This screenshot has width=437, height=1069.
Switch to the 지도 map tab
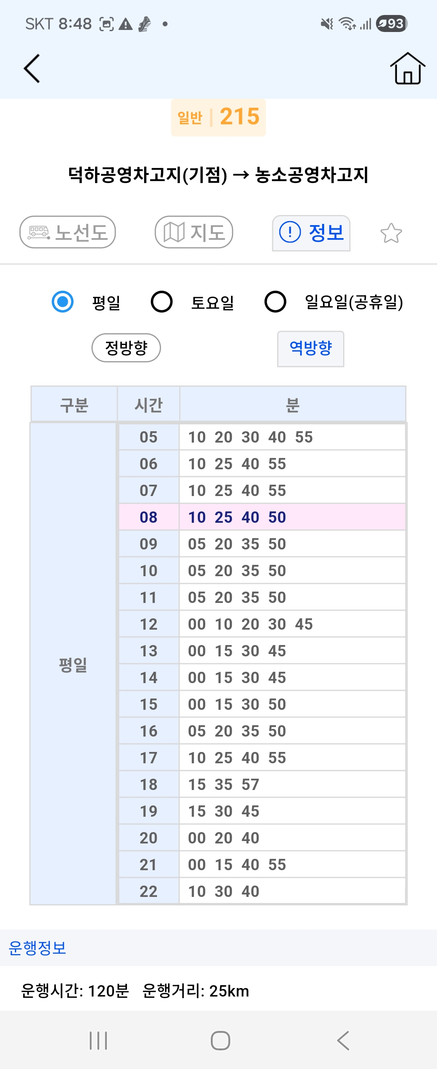tap(194, 232)
